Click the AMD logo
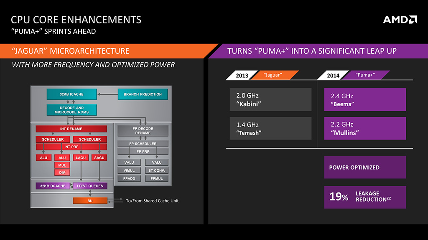The width and height of the screenshot is (428, 240). (400, 20)
